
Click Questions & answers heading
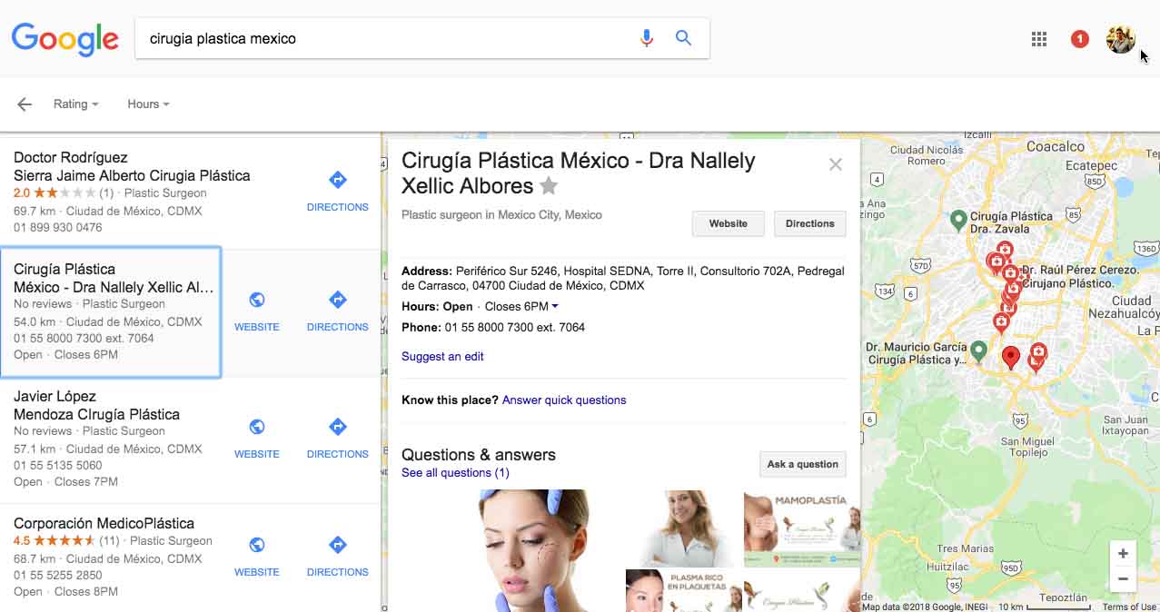point(479,455)
